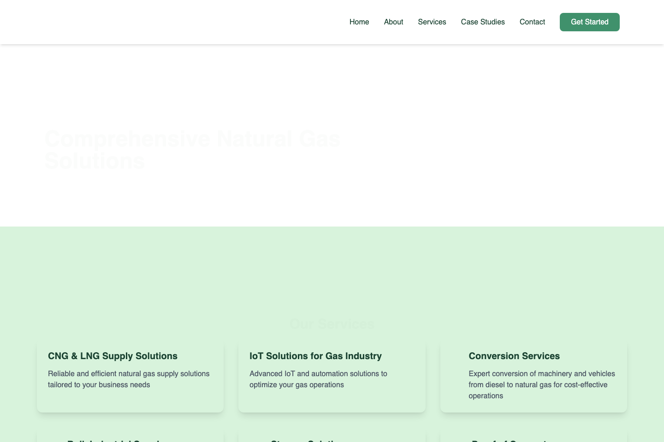Click the Get Started button
Screen dimensions: 664x442
[x=590, y=22]
